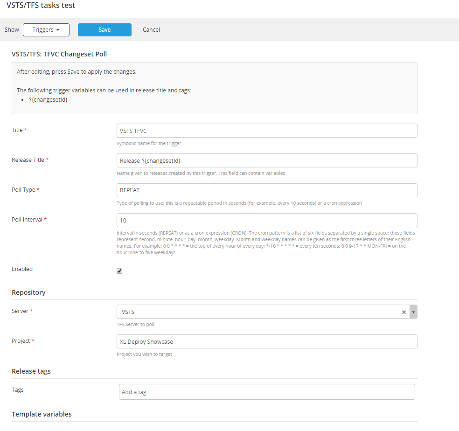Viewport: 459px width, 431px height.
Task: Focus the Title field containing VSTS TFVC
Action: click(266, 131)
